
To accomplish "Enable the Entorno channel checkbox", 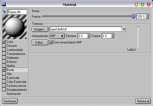I will pyautogui.click(x=4, y=62).
